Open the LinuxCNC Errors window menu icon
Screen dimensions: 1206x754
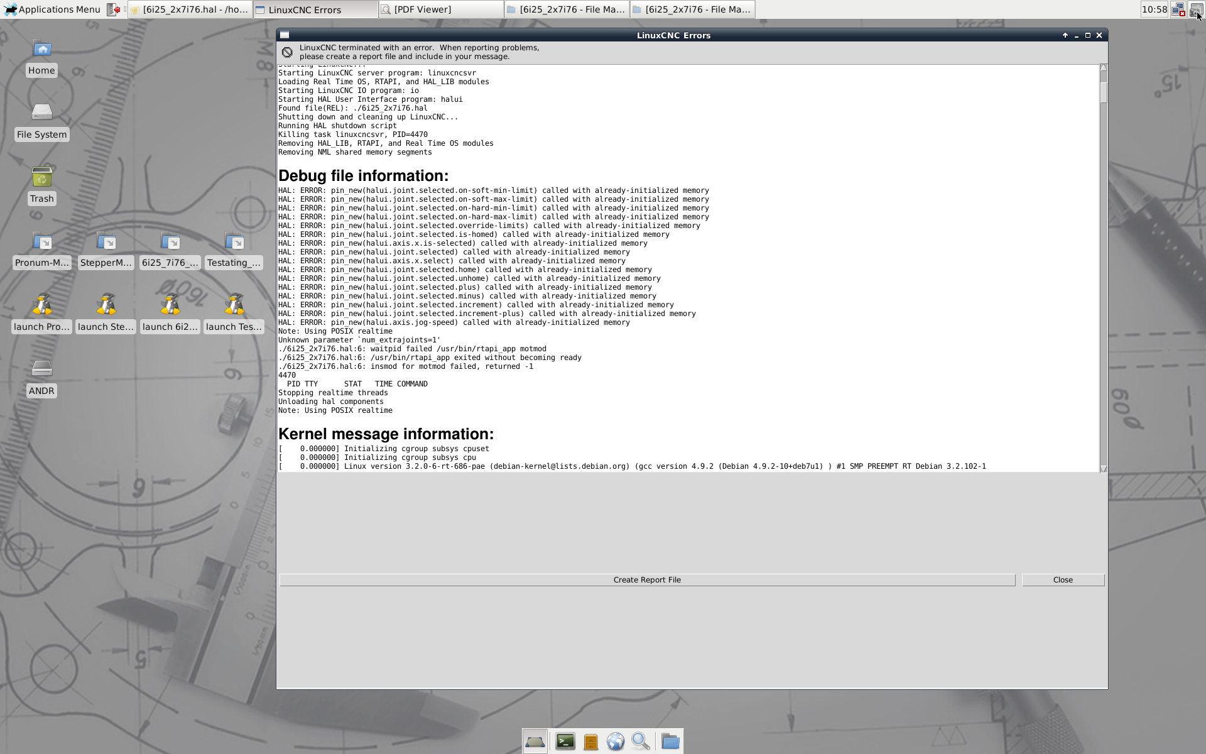[x=285, y=35]
